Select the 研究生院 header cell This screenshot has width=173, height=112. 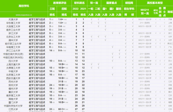[x=156, y=12]
